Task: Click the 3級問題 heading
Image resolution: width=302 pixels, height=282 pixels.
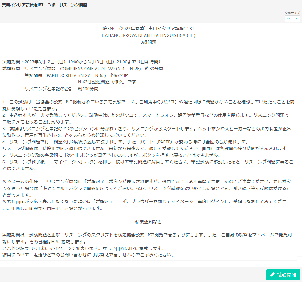Action: point(149,42)
